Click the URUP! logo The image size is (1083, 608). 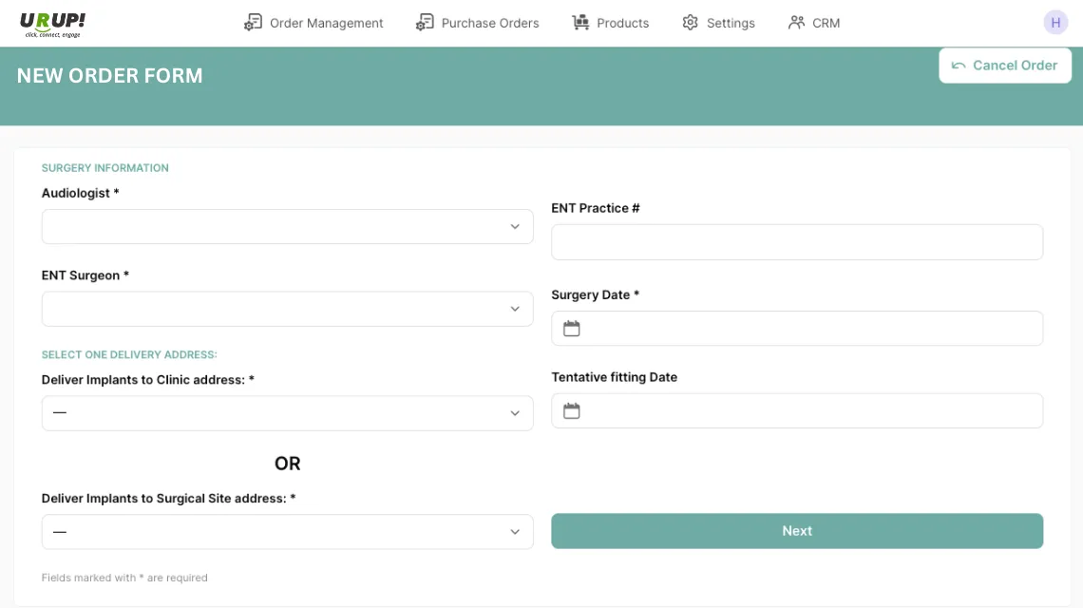point(53,24)
